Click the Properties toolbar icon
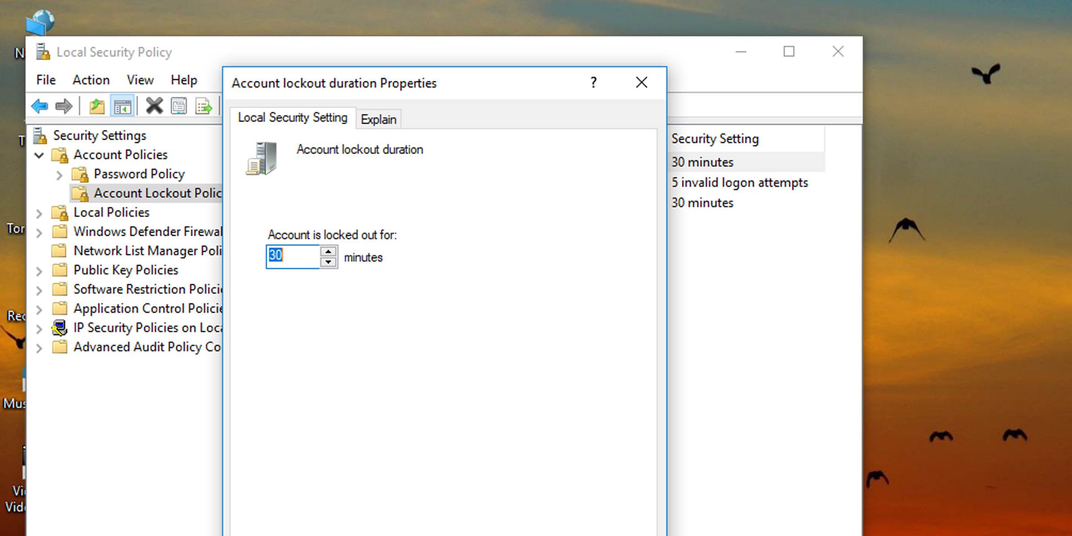This screenshot has width=1072, height=536. [179, 106]
